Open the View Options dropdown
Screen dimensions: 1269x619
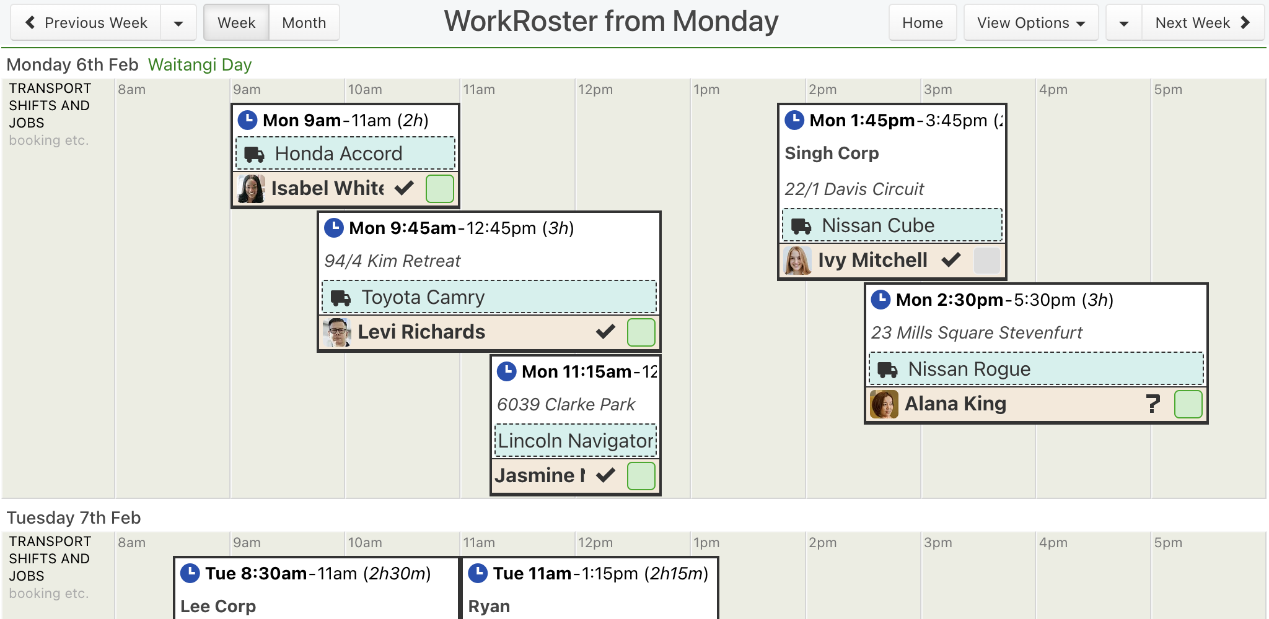pos(1031,23)
